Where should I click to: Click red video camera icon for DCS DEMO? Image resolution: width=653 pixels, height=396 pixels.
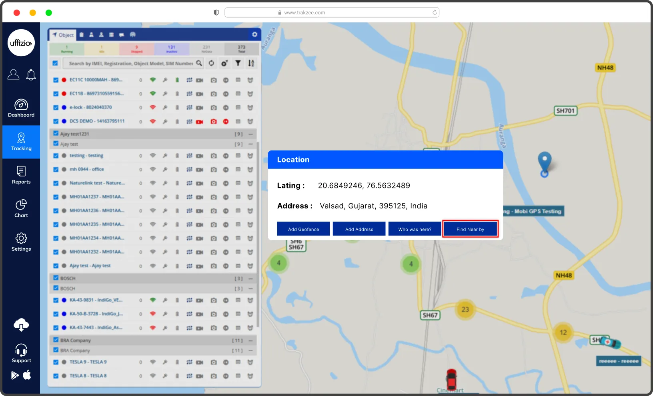point(200,121)
